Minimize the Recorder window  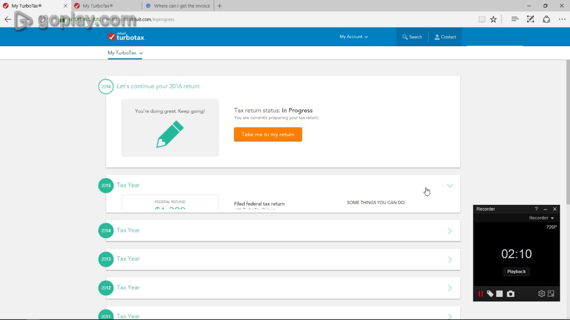(546, 209)
